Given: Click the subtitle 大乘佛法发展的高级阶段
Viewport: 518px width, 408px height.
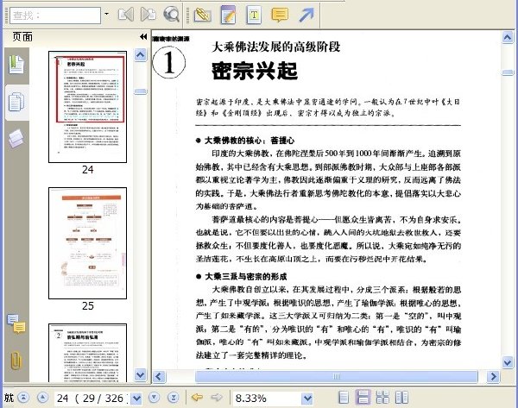Looking at the screenshot, I should 276,47.
